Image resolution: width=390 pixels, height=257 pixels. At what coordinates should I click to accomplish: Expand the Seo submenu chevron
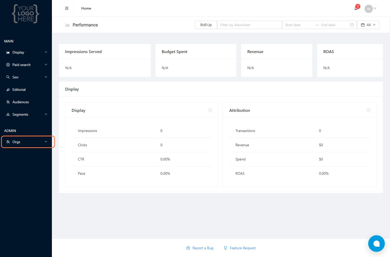click(x=46, y=77)
